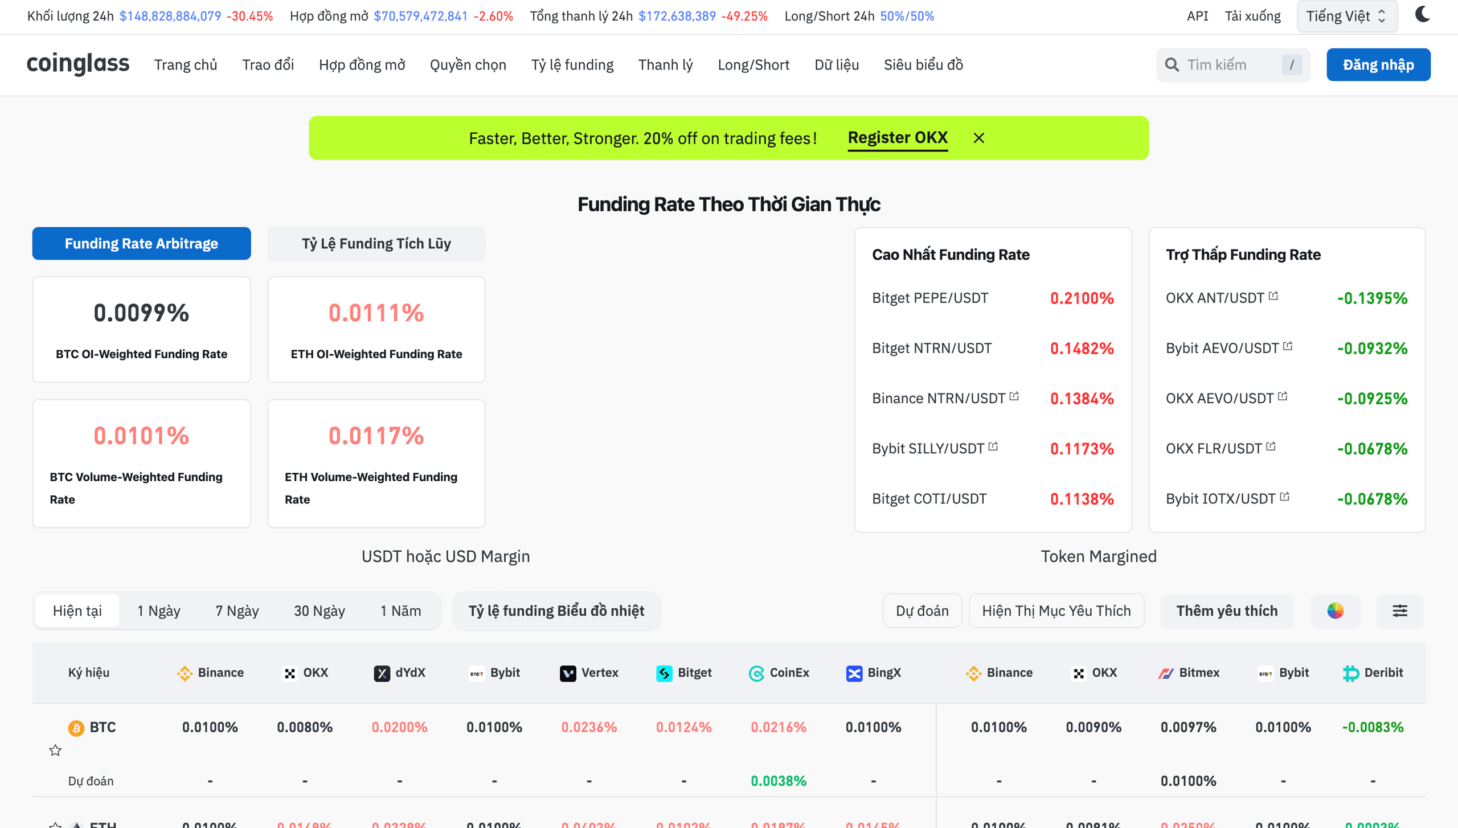Screen dimensions: 1458x828
Task: Click the BingX column header
Action: [x=874, y=673]
